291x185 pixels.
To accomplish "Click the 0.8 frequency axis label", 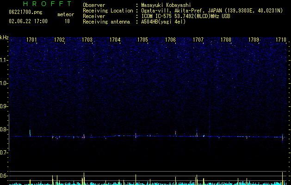I will click(4, 129).
